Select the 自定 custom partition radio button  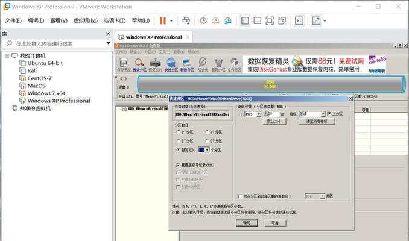pos(179,150)
